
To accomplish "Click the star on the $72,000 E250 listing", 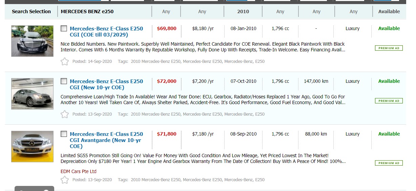I will coord(64,114).
